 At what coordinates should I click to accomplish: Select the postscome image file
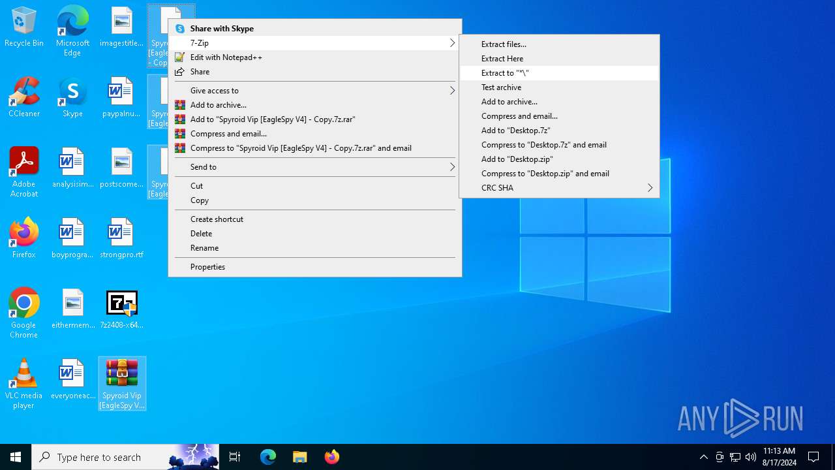point(121,168)
